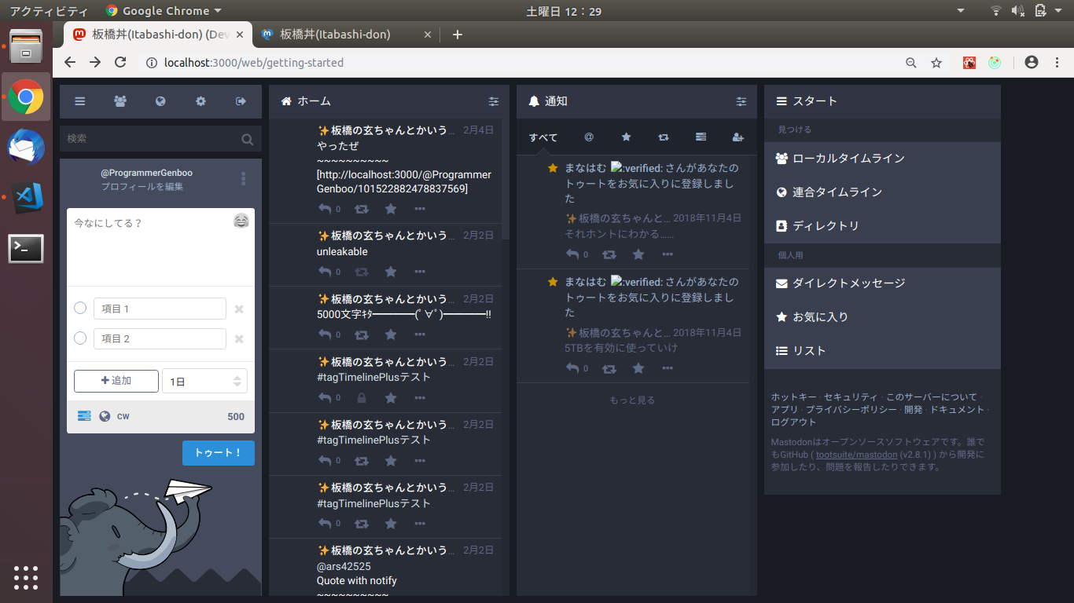Select the すべて notifications tab
Screen dimensions: 1074x603
click(x=543, y=137)
